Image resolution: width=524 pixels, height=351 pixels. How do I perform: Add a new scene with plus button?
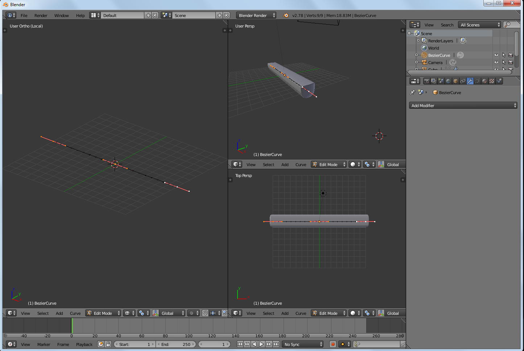tap(219, 15)
